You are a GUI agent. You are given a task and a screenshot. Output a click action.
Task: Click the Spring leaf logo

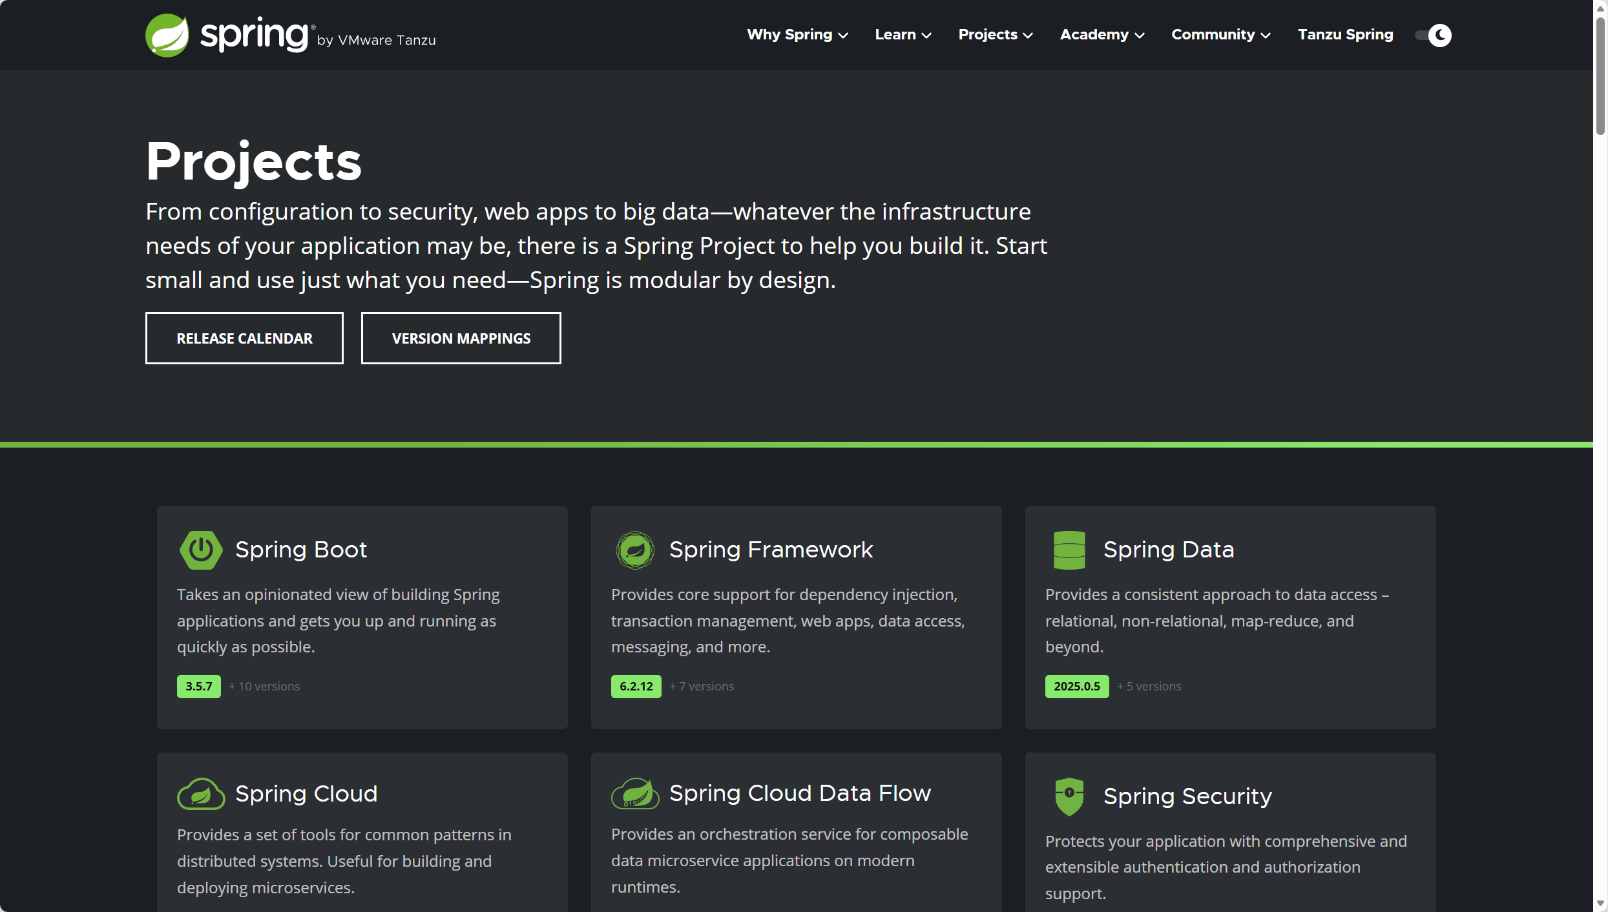coord(167,36)
